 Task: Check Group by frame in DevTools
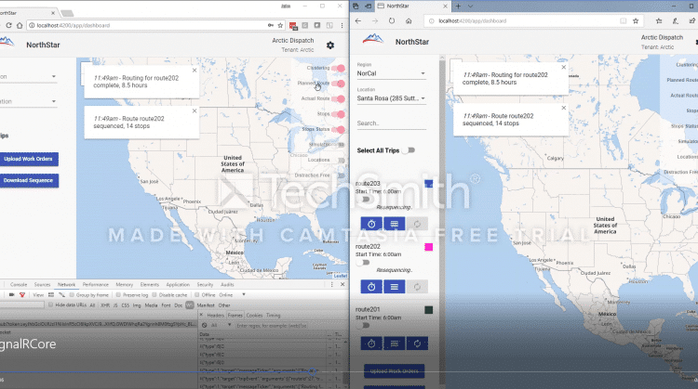pos(72,295)
